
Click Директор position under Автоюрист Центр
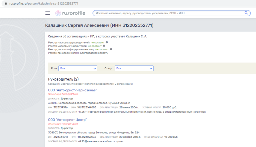(67, 128)
